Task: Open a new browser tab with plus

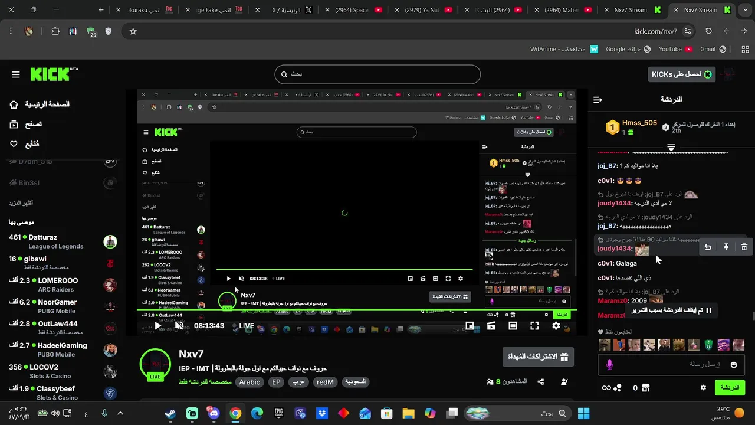Action: point(101,10)
